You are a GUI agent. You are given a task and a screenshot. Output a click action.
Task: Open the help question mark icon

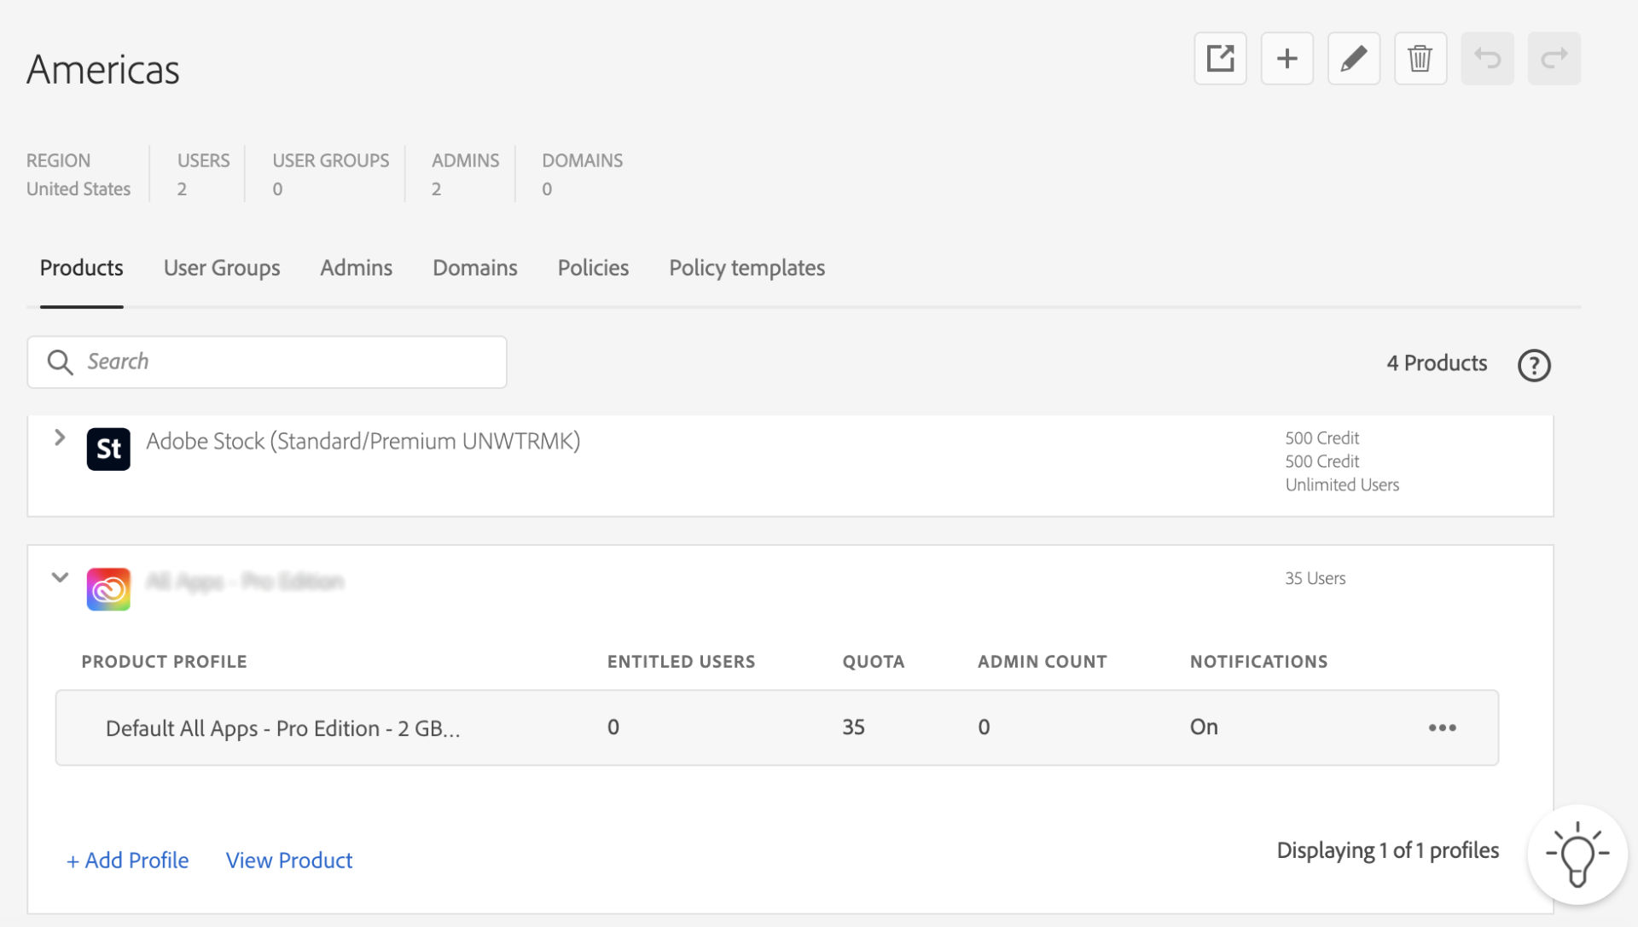(1533, 365)
